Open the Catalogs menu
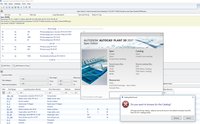200x124 pixels. coord(17,4)
